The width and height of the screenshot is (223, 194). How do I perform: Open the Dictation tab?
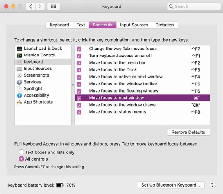coord(165,25)
